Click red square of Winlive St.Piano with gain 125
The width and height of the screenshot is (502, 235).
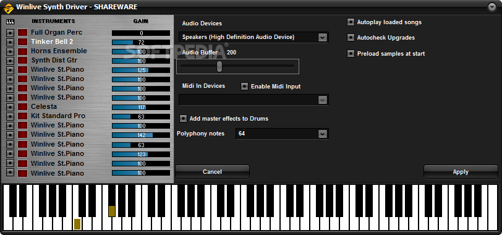pos(22,70)
